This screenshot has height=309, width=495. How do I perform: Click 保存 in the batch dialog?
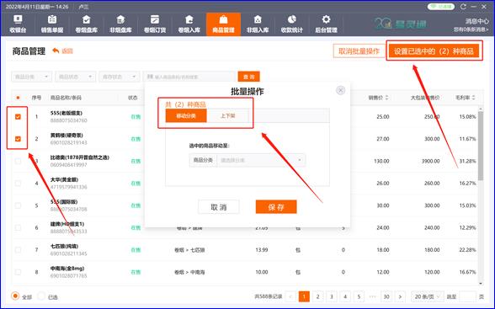click(276, 207)
